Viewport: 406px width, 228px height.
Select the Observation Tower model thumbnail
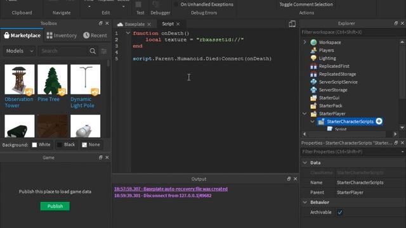point(20,79)
